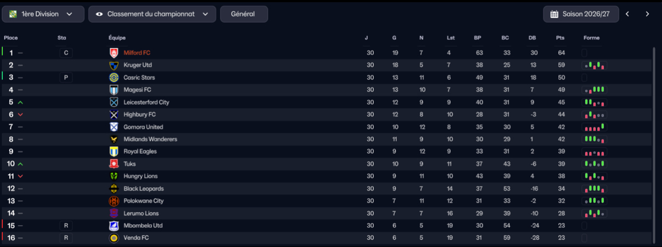
Task: Go to the next season arrow
Action: pos(647,14)
